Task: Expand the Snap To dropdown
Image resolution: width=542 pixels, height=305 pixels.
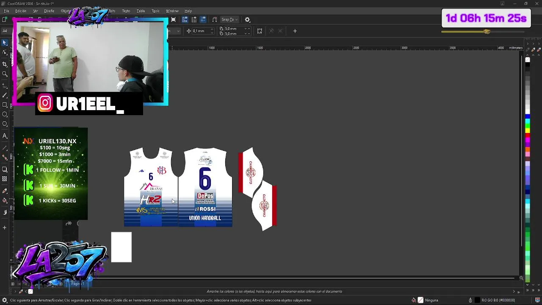Action: pos(230,19)
